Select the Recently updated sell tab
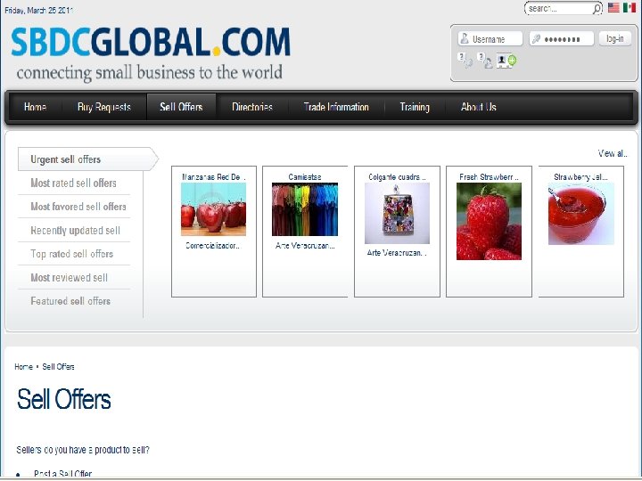Screen dimensions: 642x481 (74, 231)
